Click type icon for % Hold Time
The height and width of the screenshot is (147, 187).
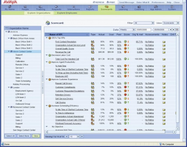coord(92,66)
